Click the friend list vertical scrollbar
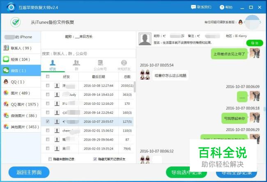The height and width of the screenshot is (182, 267). tap(134, 87)
